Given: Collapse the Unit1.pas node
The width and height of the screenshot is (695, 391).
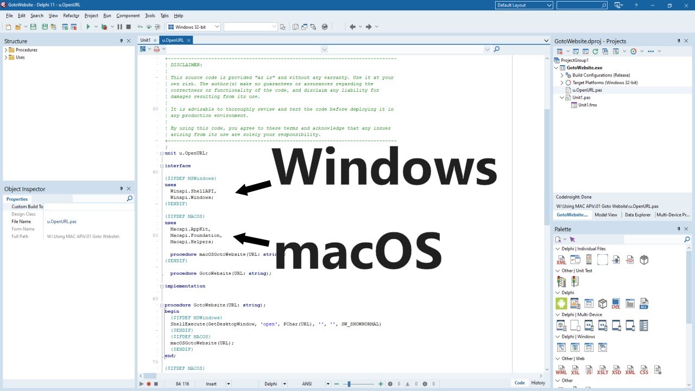Looking at the screenshot, I should (562, 97).
